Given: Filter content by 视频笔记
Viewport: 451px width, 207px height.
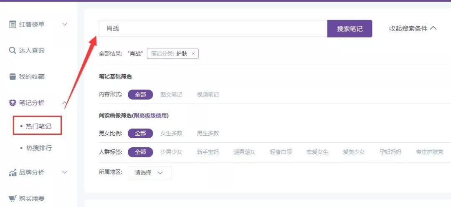Looking at the screenshot, I should click(208, 95).
